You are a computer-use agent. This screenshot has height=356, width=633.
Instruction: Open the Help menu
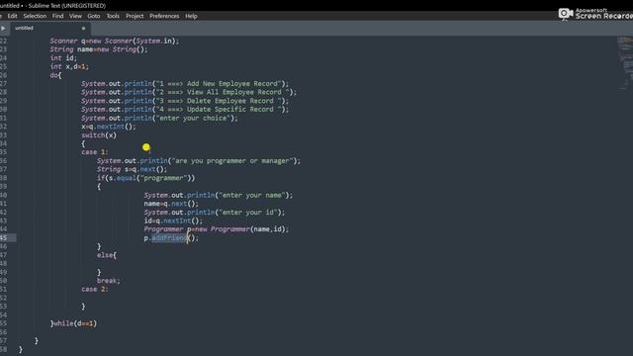coord(191,16)
